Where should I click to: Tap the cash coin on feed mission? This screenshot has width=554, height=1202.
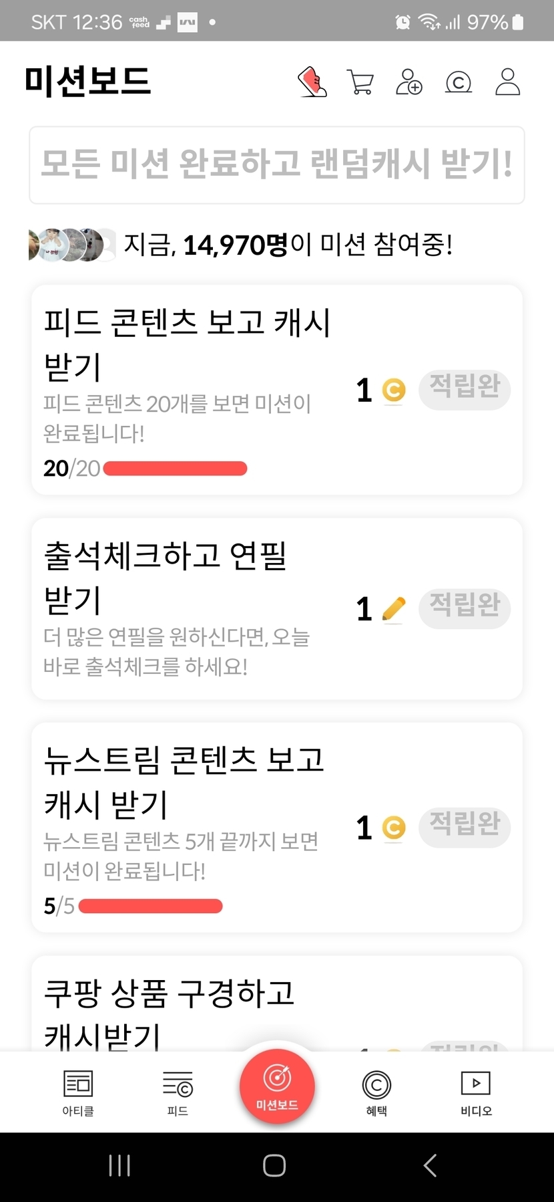click(x=394, y=390)
